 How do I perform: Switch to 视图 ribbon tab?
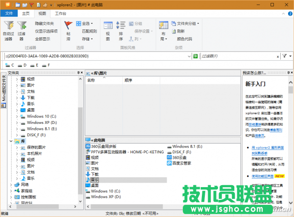(42, 13)
